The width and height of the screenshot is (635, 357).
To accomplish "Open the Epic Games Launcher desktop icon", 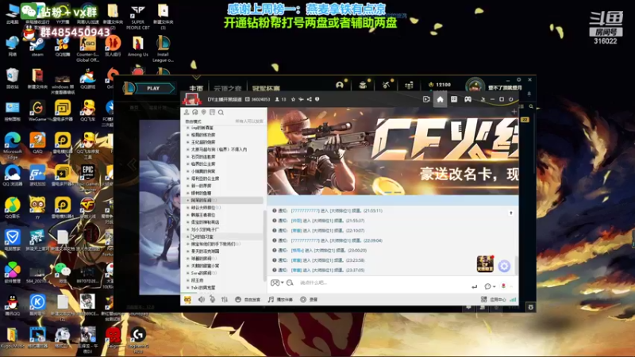I will [x=87, y=178].
